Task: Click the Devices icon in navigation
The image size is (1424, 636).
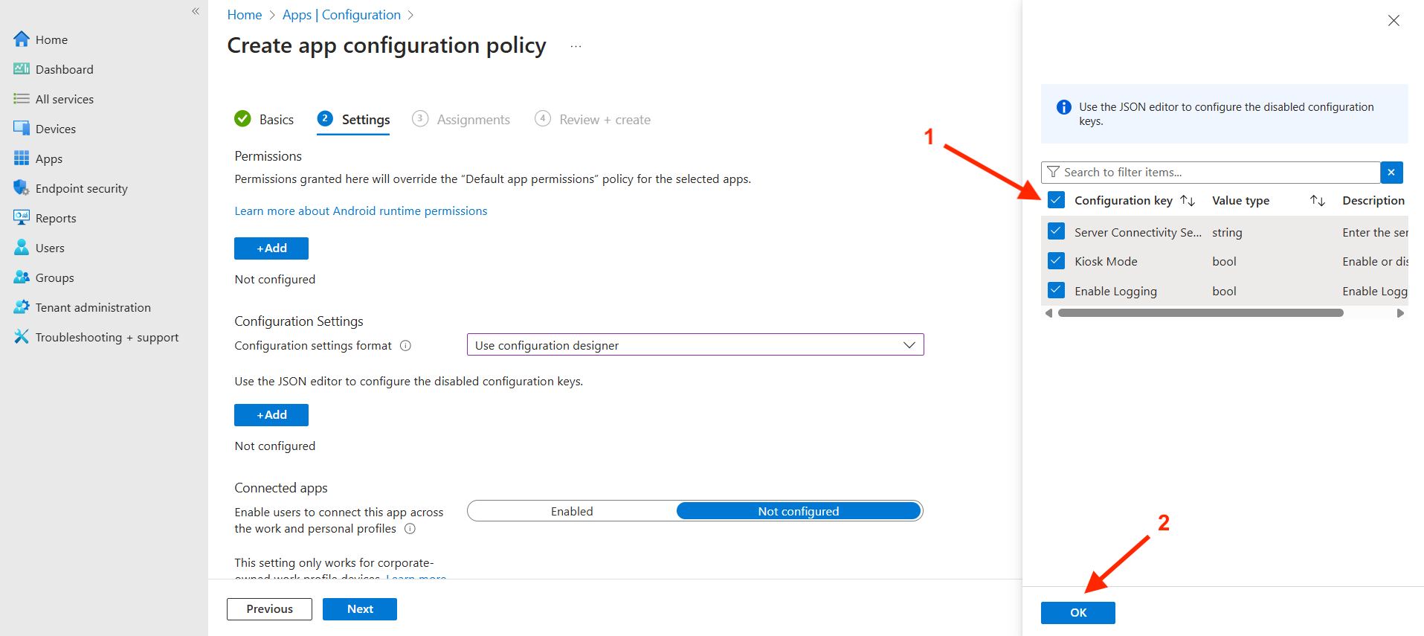Action: click(x=21, y=129)
